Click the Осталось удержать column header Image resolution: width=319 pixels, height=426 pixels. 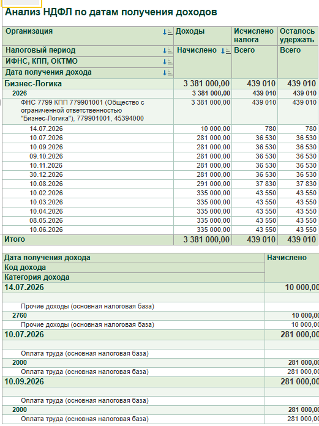coord(298,35)
